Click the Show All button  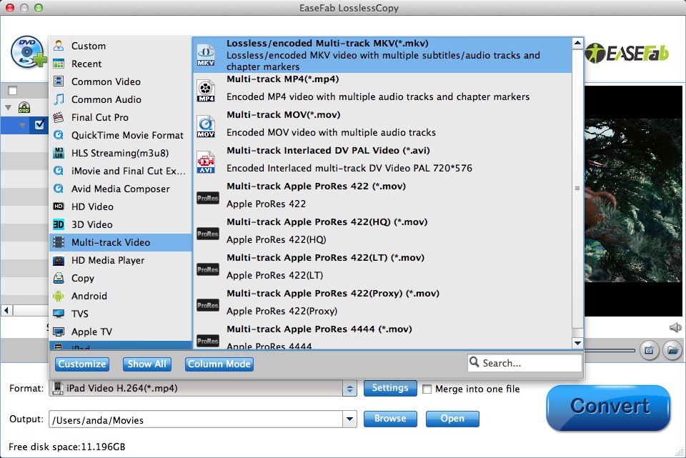[x=147, y=364]
